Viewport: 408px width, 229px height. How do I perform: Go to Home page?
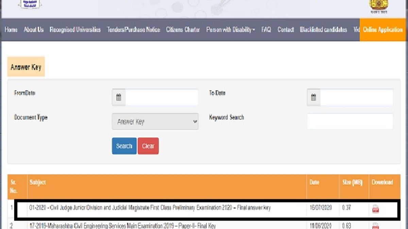11,30
